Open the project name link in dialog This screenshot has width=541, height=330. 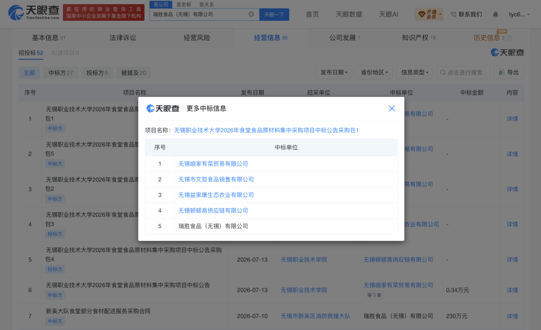pyautogui.click(x=267, y=130)
